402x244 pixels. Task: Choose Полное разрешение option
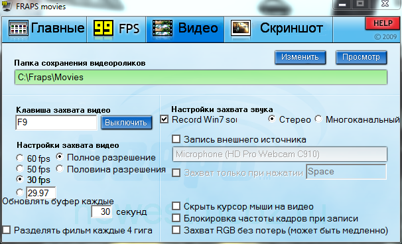[60, 157]
